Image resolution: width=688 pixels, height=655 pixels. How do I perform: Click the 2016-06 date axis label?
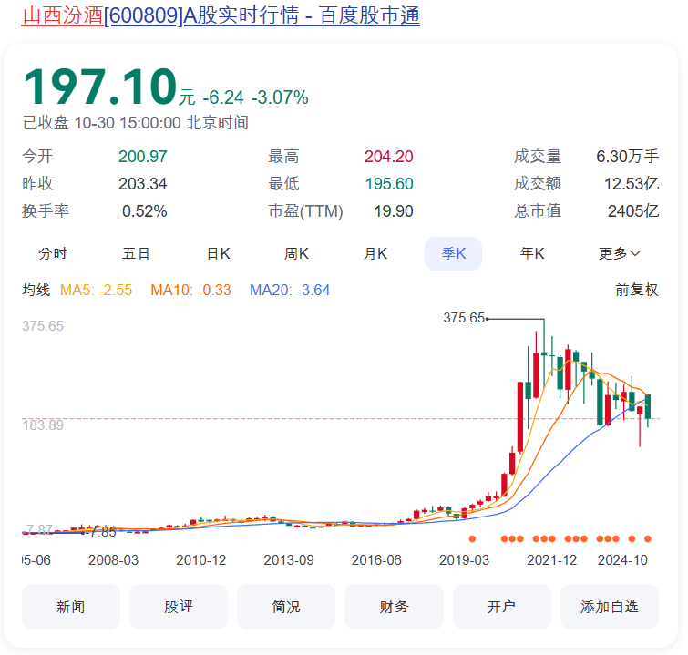(x=376, y=560)
